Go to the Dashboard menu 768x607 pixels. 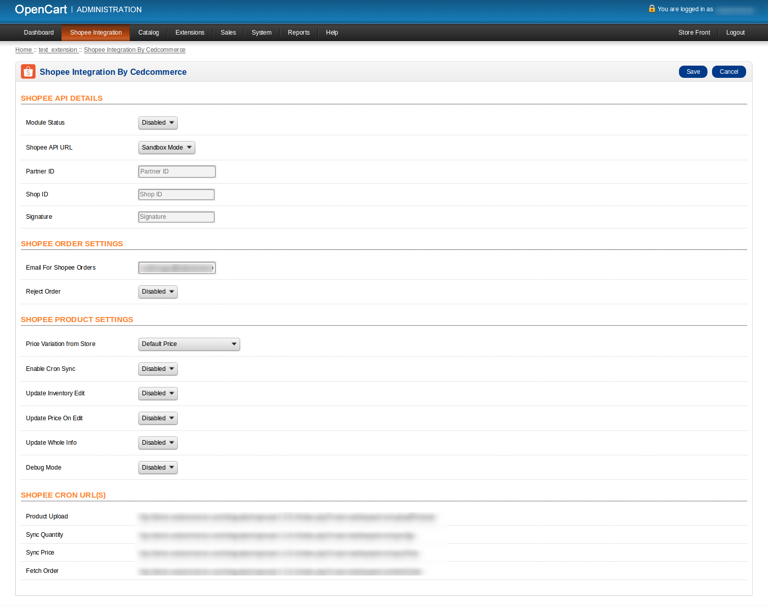coord(39,33)
